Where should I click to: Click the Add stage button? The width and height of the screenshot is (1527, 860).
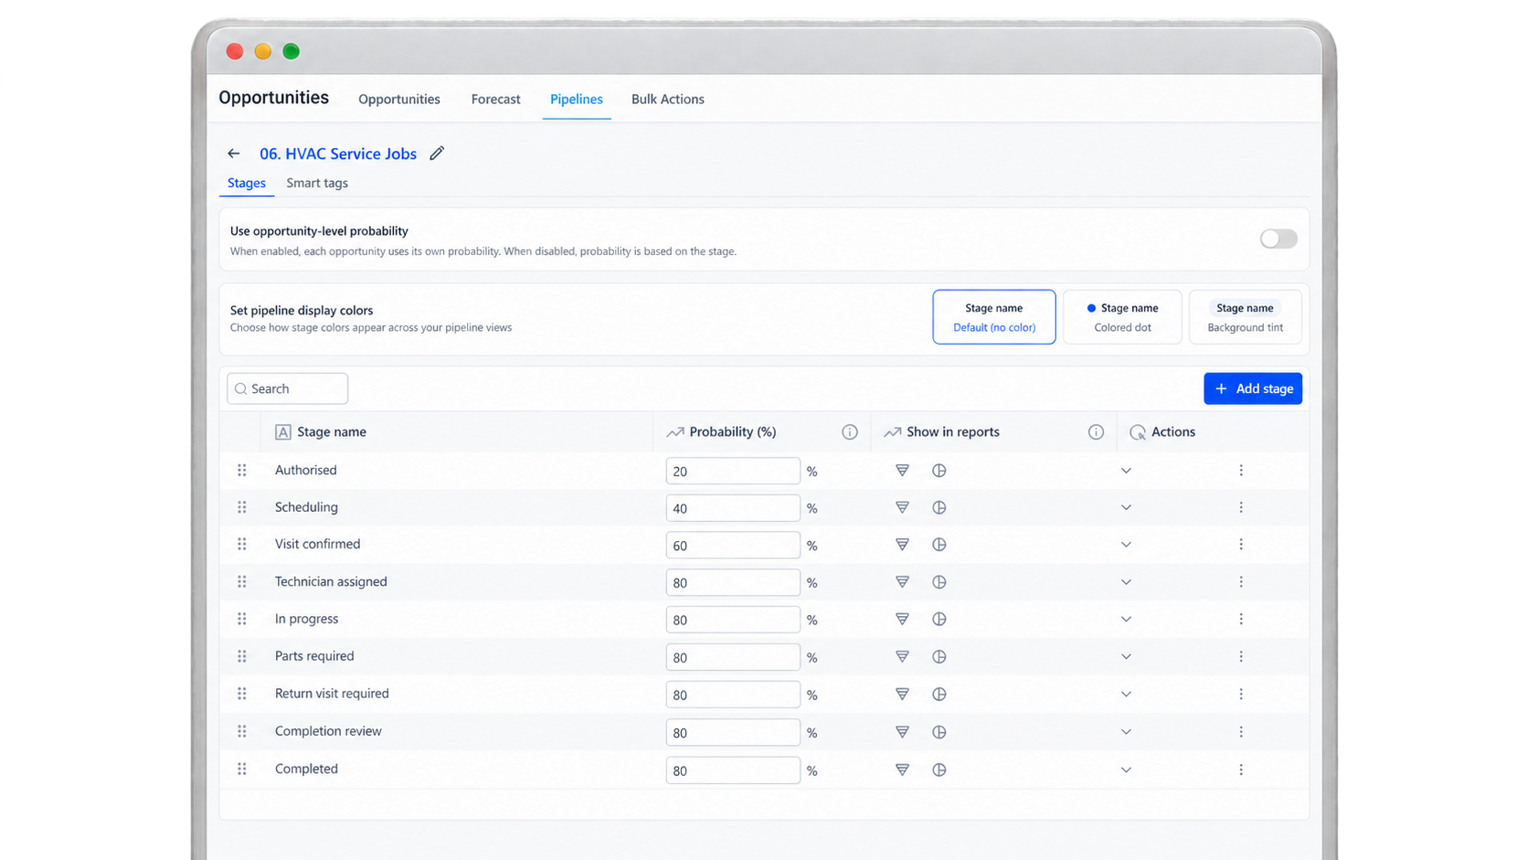(1253, 388)
